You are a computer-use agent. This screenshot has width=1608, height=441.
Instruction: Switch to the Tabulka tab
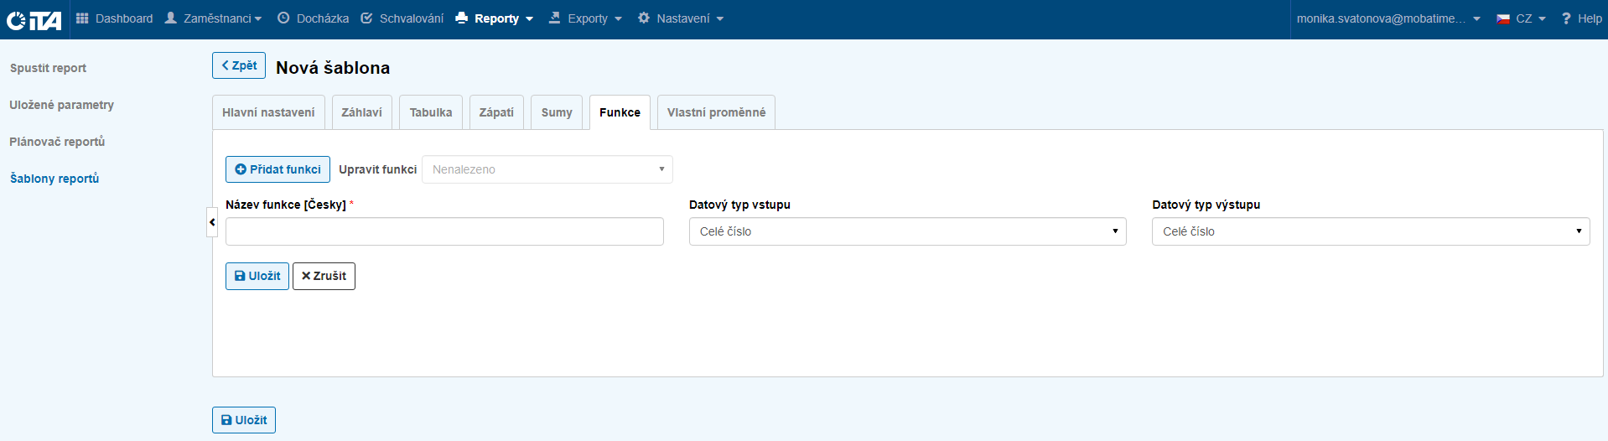[x=430, y=112]
